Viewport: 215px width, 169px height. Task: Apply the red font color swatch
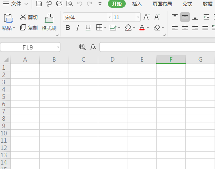tap(142, 28)
